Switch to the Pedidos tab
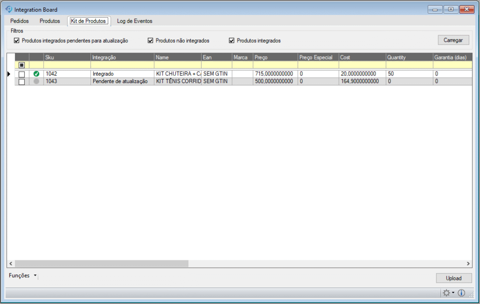The width and height of the screenshot is (480, 304). point(19,21)
